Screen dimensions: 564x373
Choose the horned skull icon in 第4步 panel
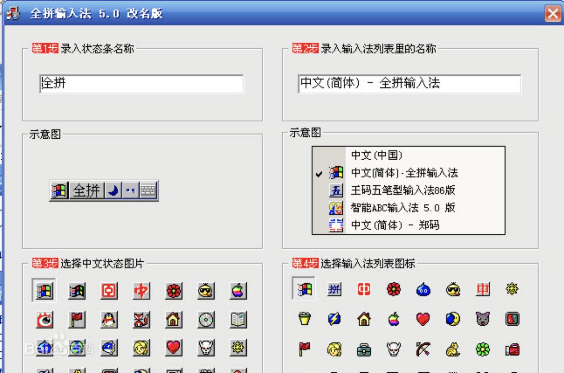coord(394,350)
